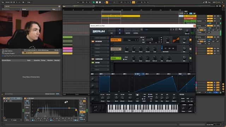Toggle the MONO voicing button
The width and height of the screenshot is (226, 127).
tap(183, 99)
